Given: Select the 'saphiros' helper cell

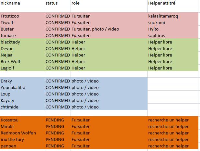Looking at the screenshot, I should tap(157, 35).
